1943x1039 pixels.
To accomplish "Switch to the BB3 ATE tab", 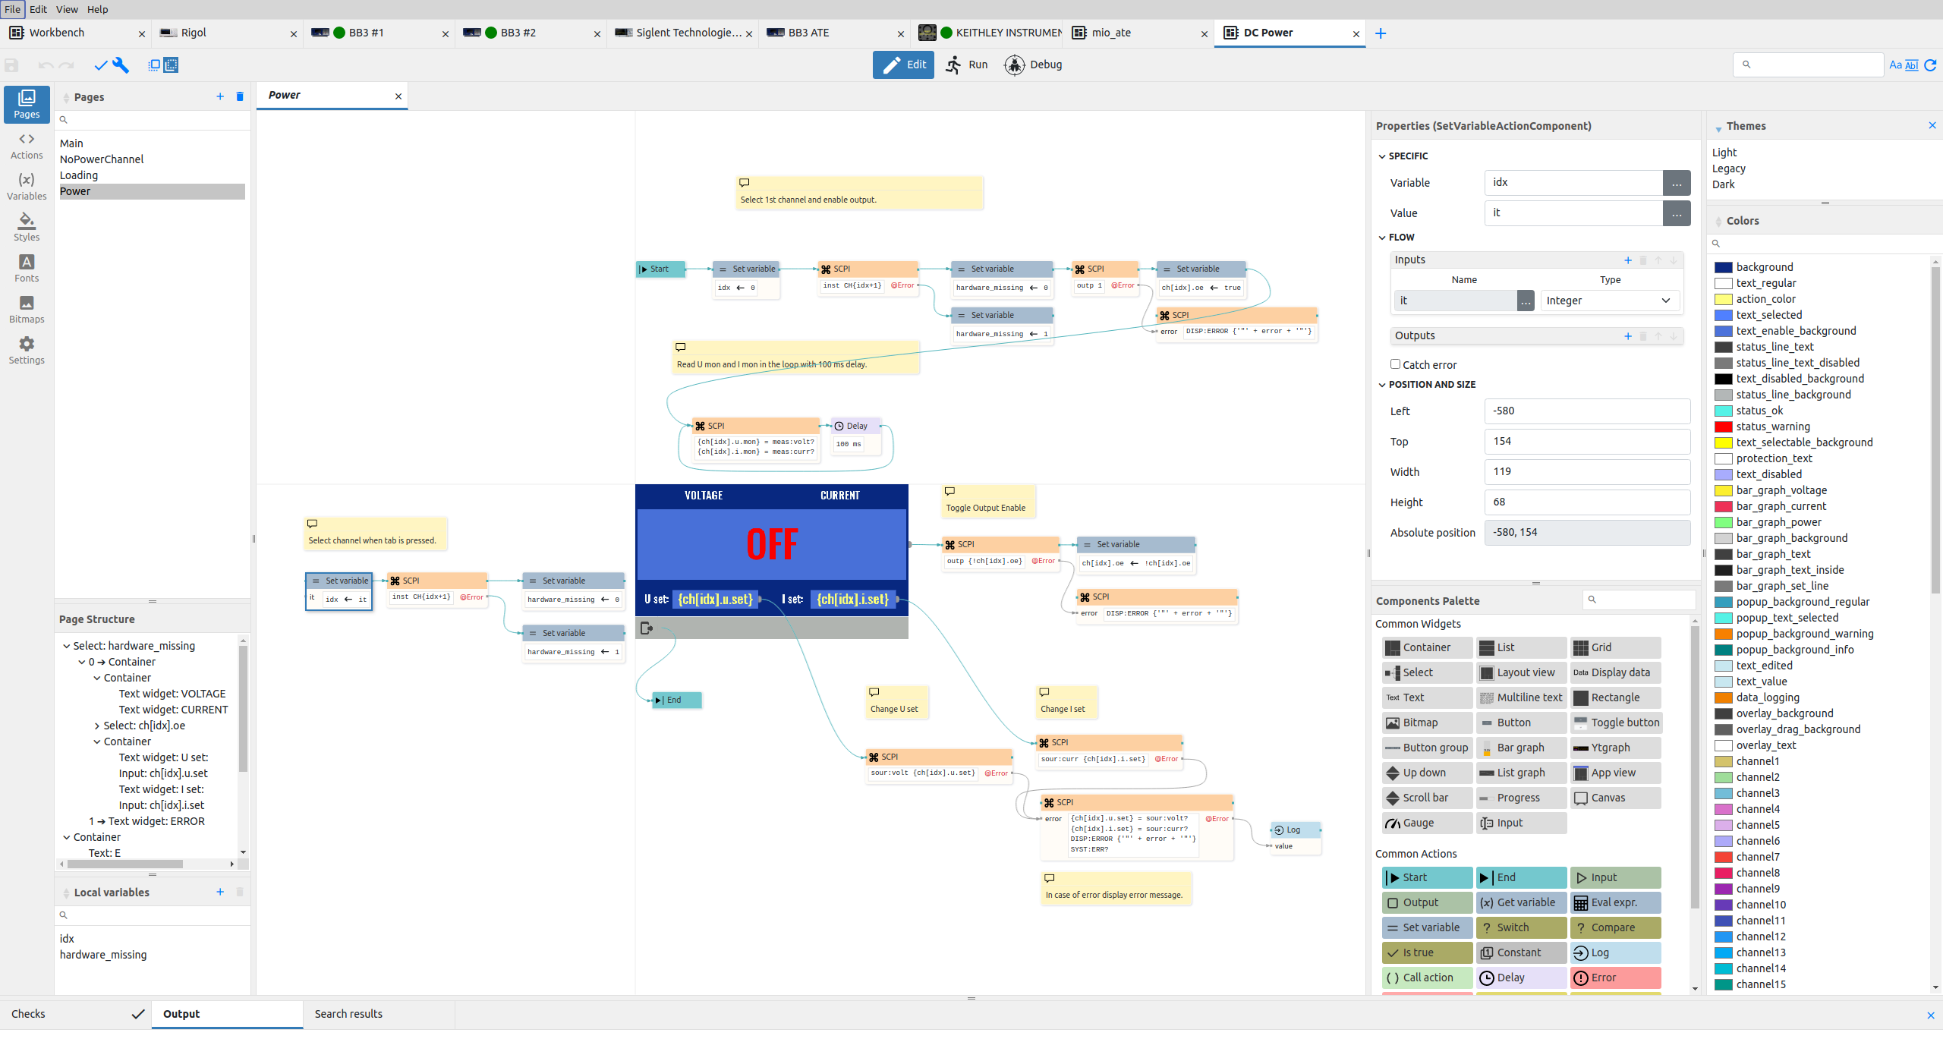I will (x=833, y=33).
